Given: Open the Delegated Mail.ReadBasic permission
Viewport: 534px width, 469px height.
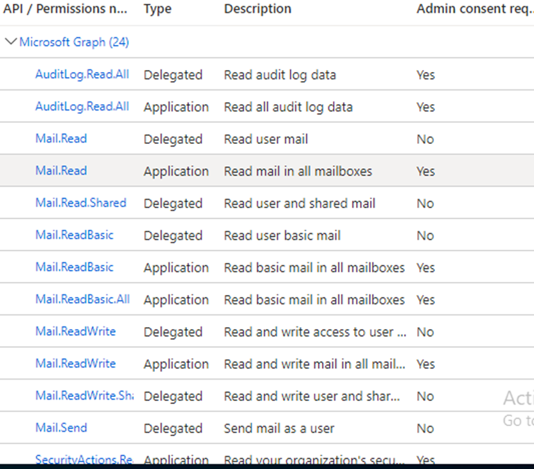Looking at the screenshot, I should pos(74,235).
